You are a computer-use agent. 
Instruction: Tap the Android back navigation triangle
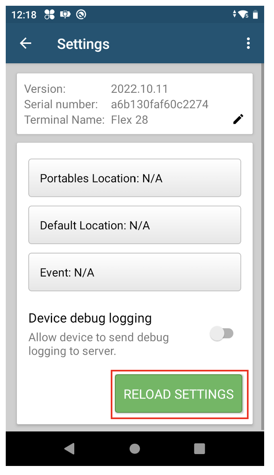point(70,449)
